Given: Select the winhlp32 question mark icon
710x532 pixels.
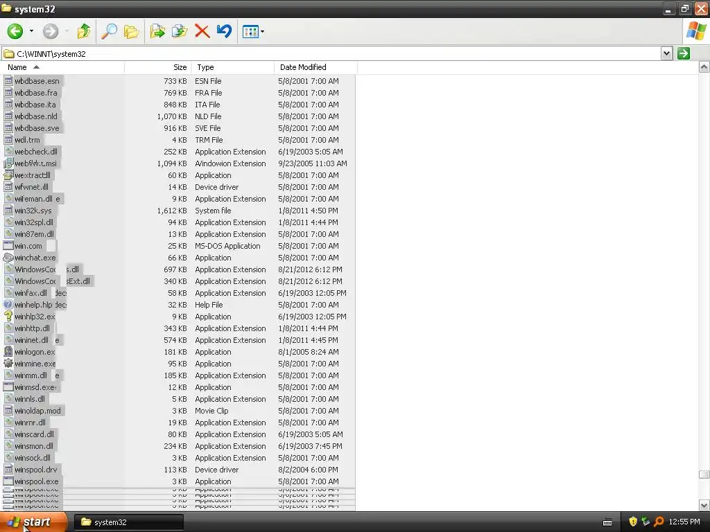Looking at the screenshot, I should coord(8,317).
